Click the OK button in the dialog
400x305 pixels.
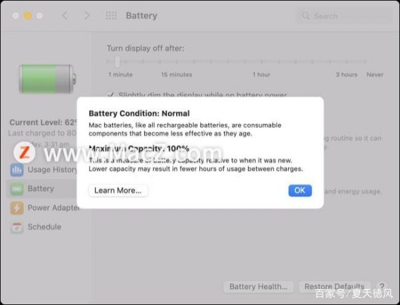tap(300, 190)
